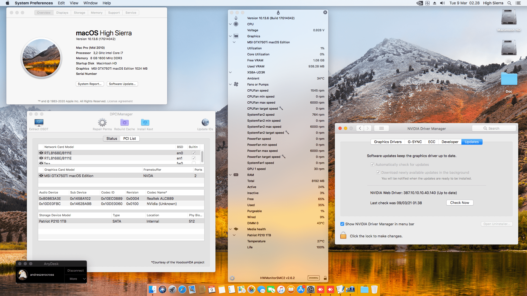Open the Memory tab in About This Mac
Viewport: 527px width, 296px height.
click(x=97, y=13)
